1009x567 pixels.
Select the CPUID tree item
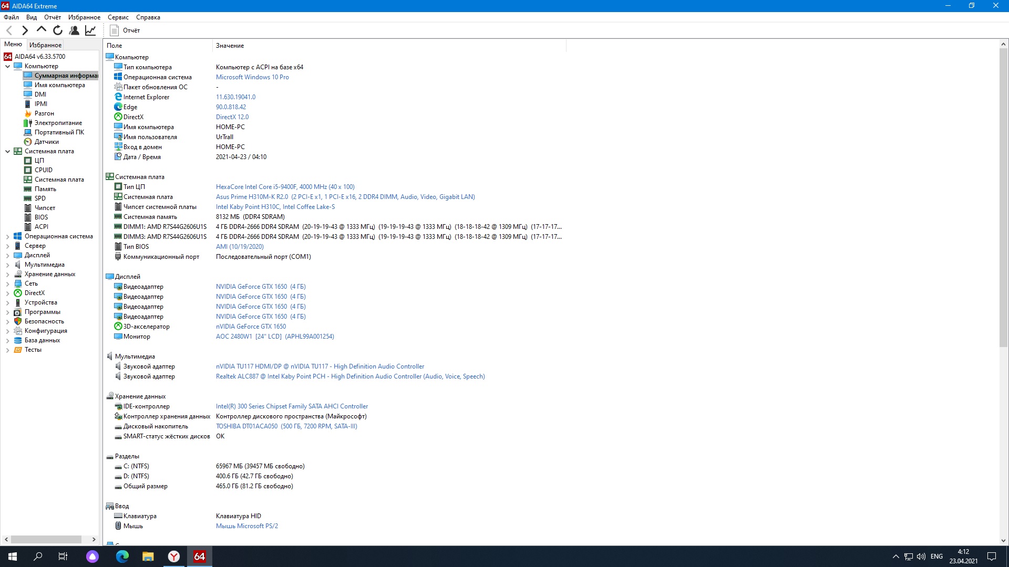coord(43,170)
